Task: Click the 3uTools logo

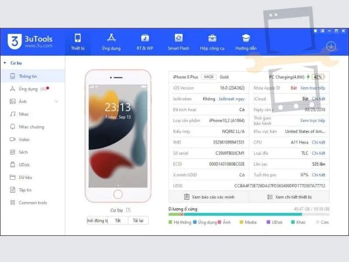Action: (x=30, y=41)
